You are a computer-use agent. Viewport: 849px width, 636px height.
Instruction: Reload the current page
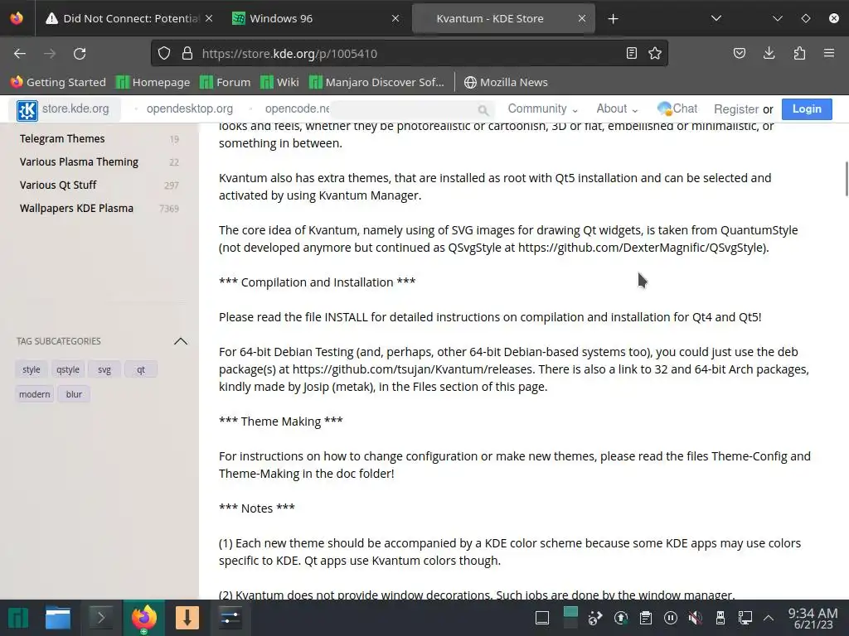tap(80, 54)
